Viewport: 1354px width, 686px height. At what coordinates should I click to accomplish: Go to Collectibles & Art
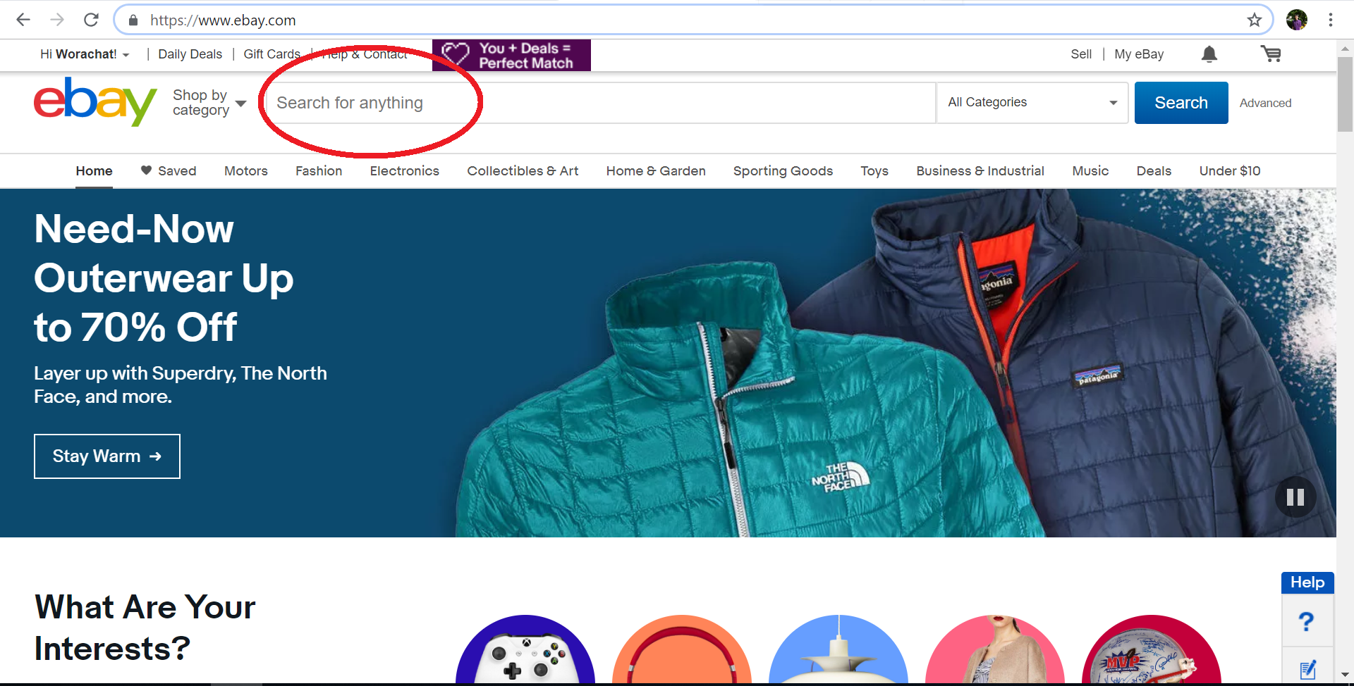(x=523, y=171)
